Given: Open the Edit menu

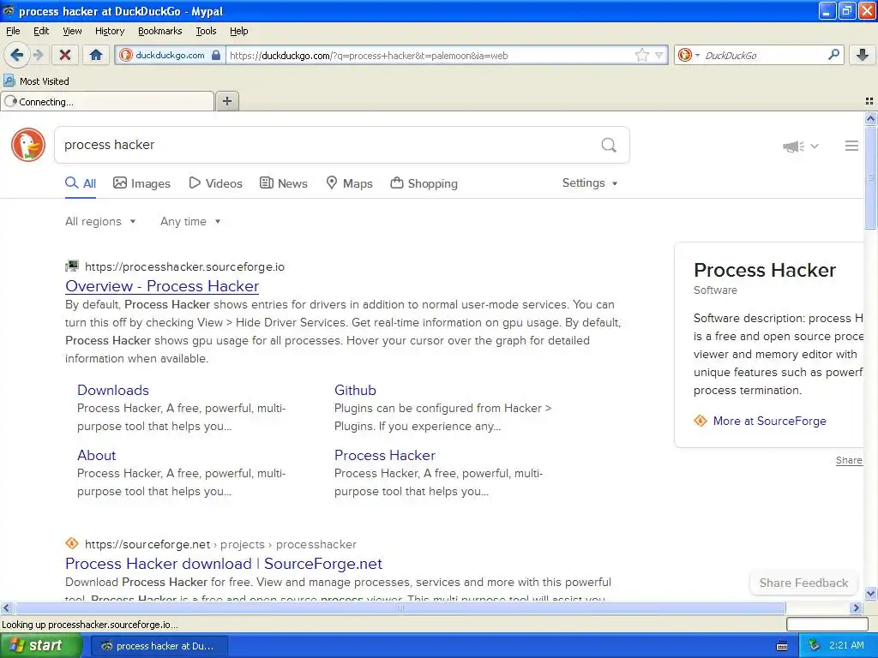Looking at the screenshot, I should pos(41,31).
